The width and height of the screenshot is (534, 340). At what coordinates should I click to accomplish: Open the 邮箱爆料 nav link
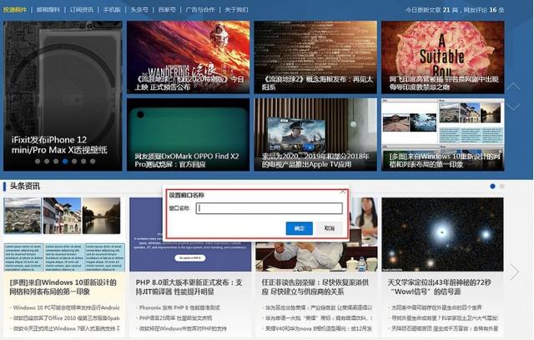click(48, 10)
